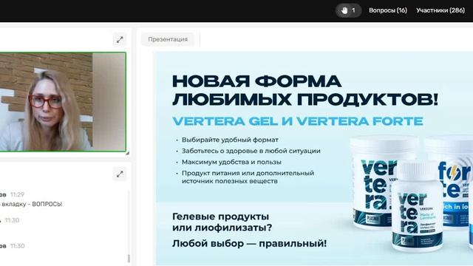Click the small Vertera bottle in front
This screenshot has height=266, width=473.
pos(417,206)
